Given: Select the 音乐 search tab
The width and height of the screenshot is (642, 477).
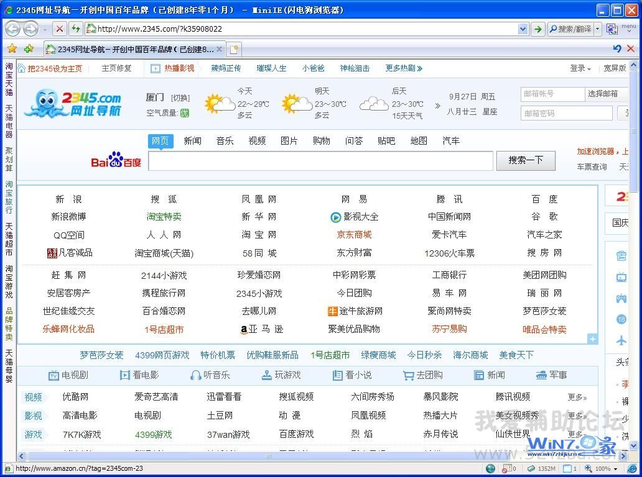Looking at the screenshot, I should 225,141.
